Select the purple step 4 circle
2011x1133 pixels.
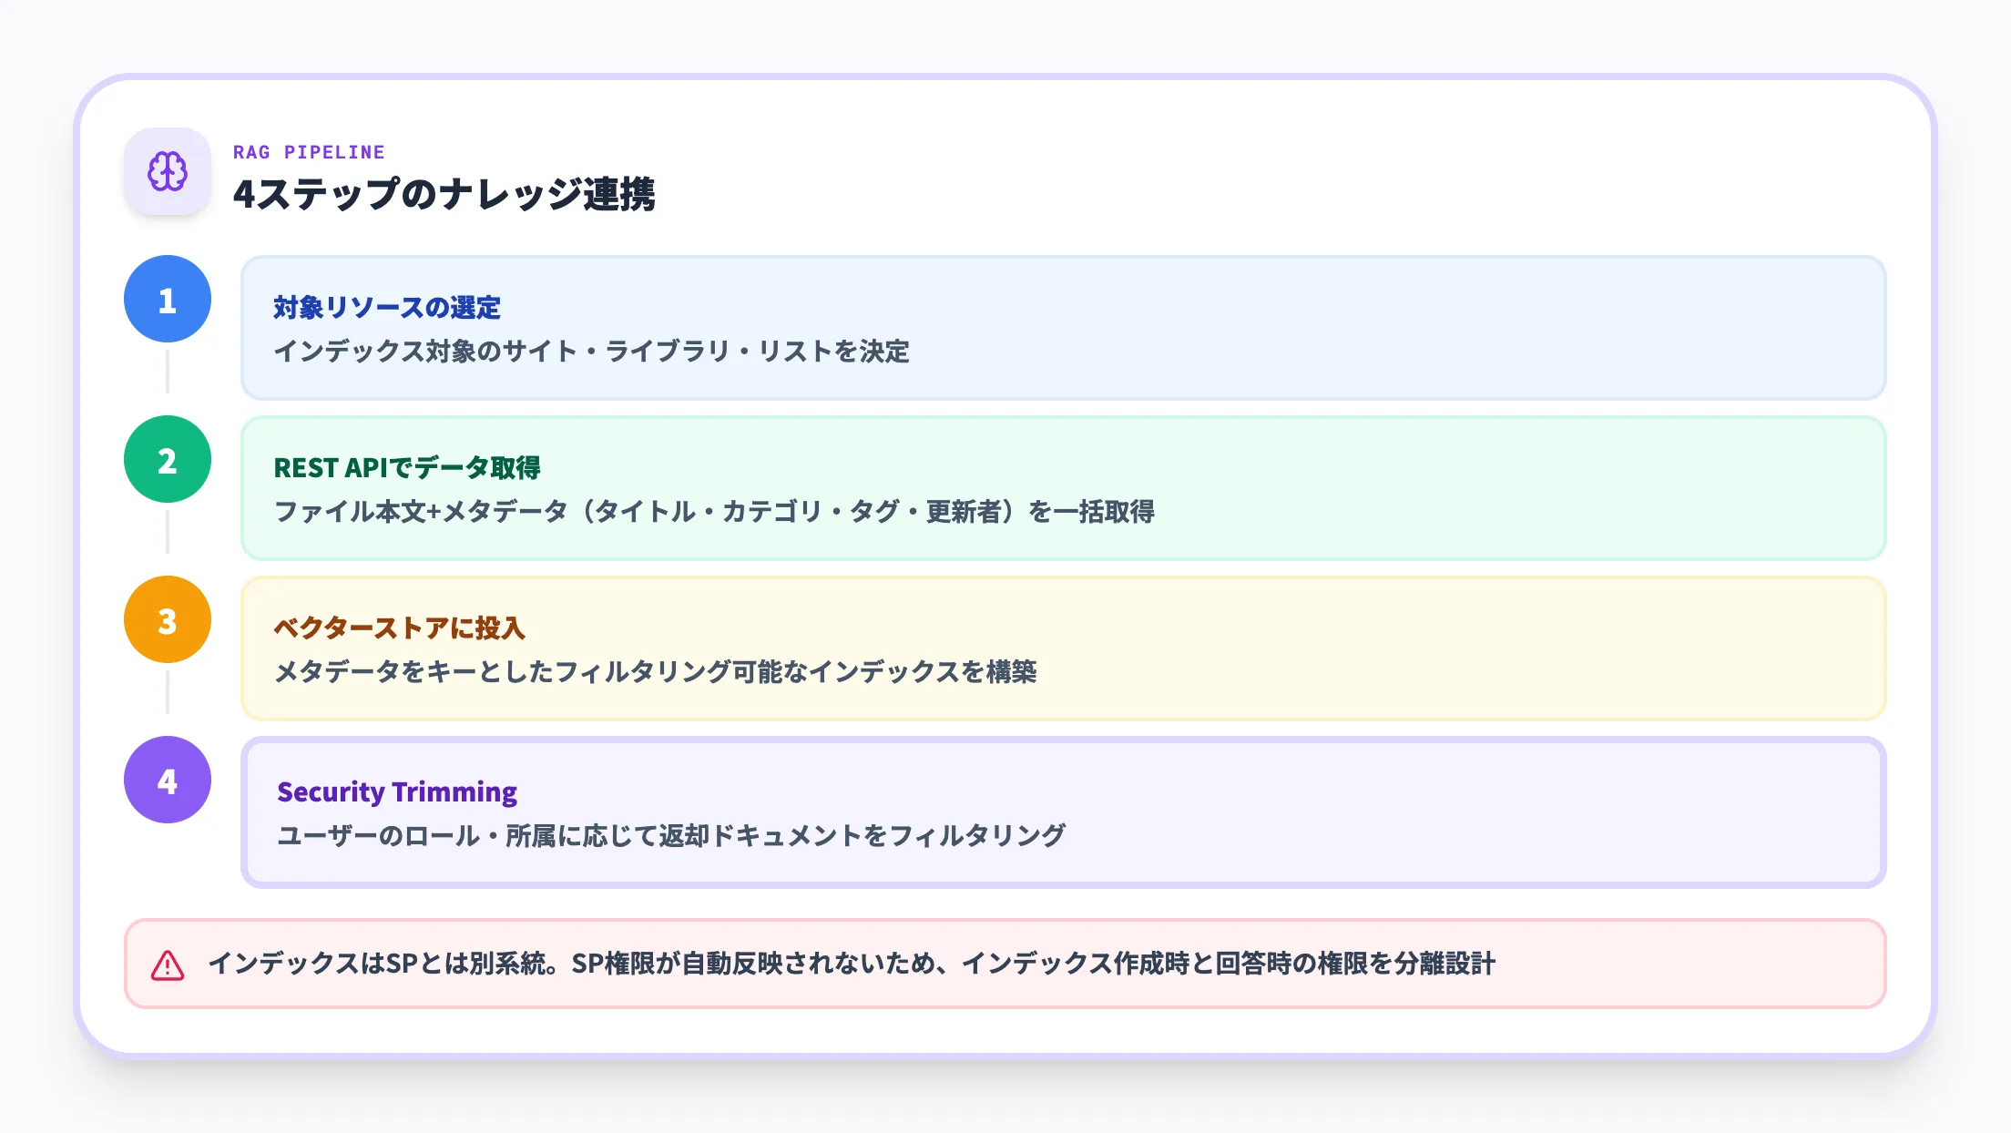coord(167,780)
